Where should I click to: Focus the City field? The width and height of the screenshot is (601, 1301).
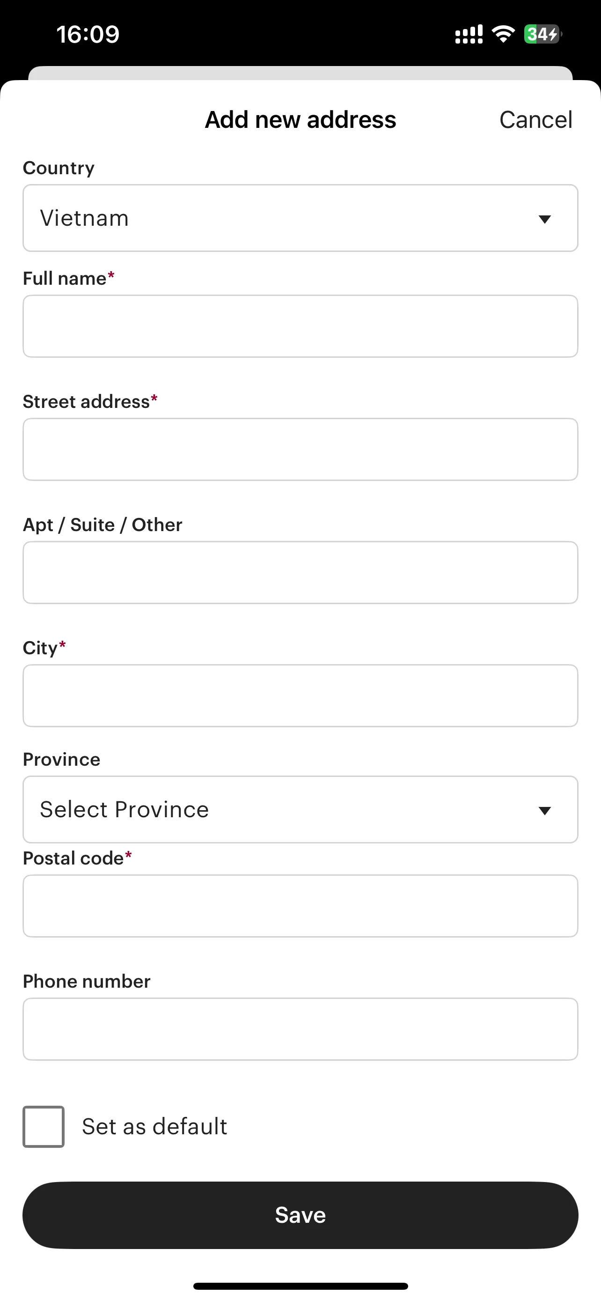point(300,696)
